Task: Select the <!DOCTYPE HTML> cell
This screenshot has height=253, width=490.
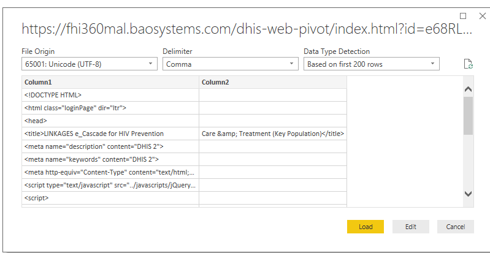Action: (x=110, y=95)
